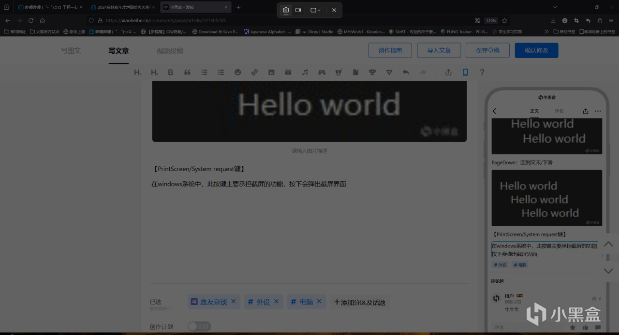Open the more options dots in preview
The image size is (619, 335).
coord(598,111)
